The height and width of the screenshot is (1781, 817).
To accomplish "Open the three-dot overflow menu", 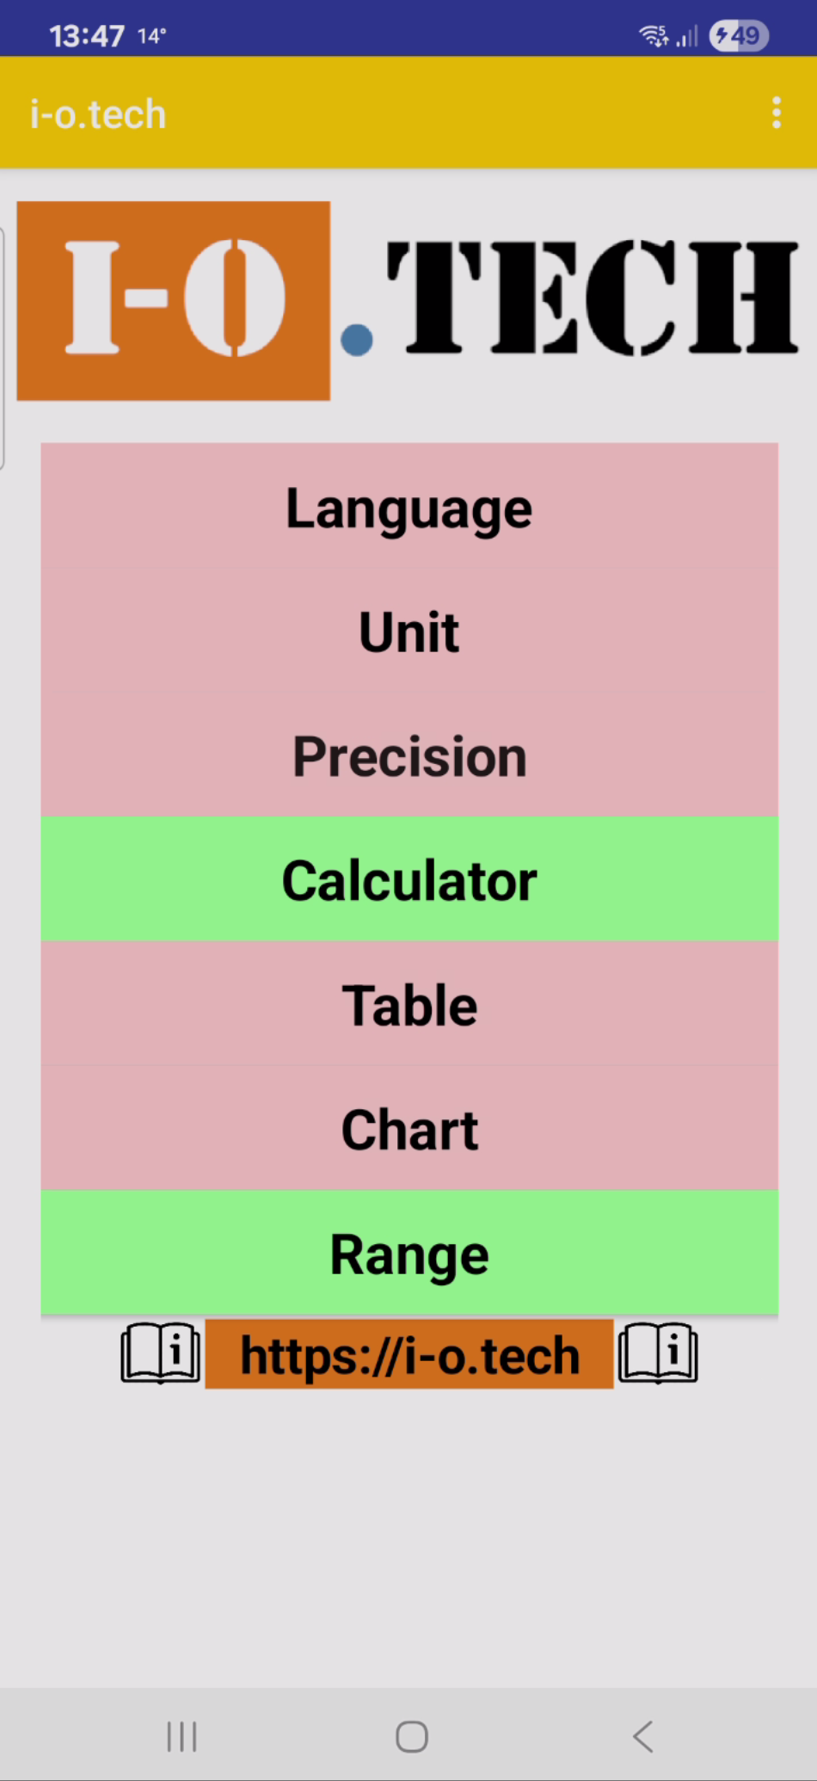I will pyautogui.click(x=777, y=113).
